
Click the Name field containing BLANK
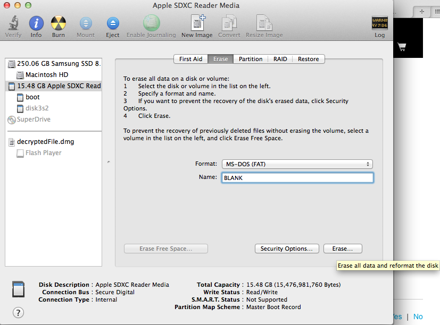(x=297, y=178)
